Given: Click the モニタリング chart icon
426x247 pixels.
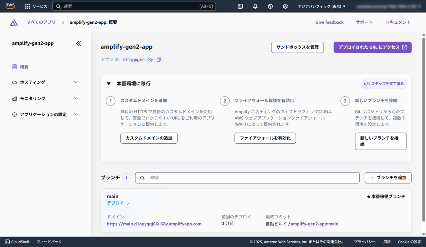Looking at the screenshot, I should tap(15, 99).
